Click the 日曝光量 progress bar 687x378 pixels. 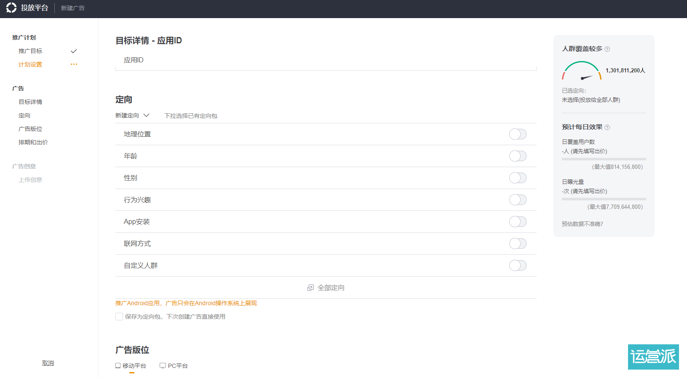pos(604,199)
